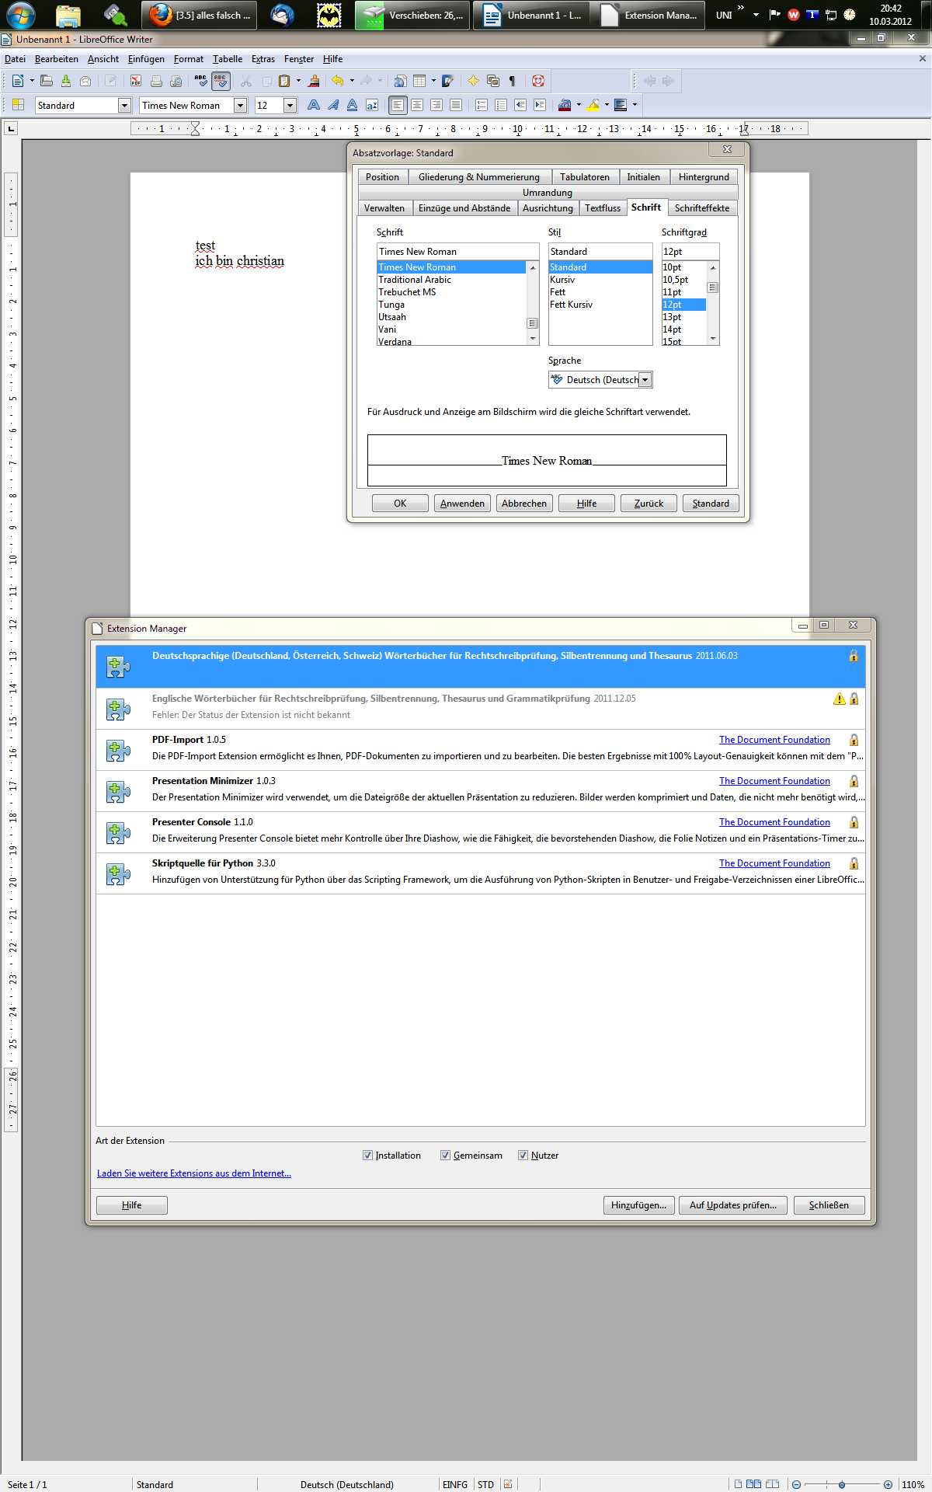
Task: Click the Windows Start orb
Action: point(20,15)
